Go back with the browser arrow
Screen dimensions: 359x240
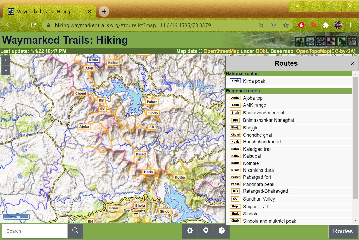tap(9, 25)
